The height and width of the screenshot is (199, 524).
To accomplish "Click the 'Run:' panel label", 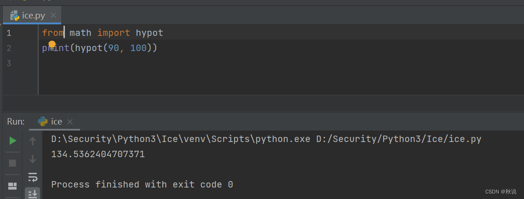I will coord(16,121).
